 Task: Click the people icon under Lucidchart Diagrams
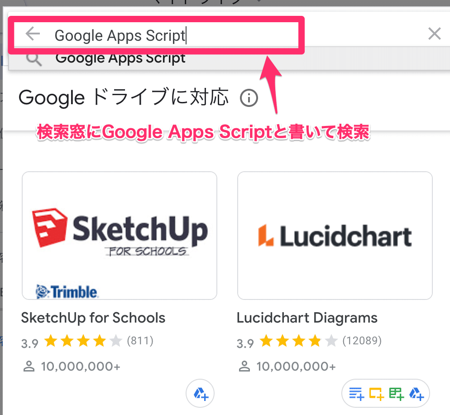244,366
